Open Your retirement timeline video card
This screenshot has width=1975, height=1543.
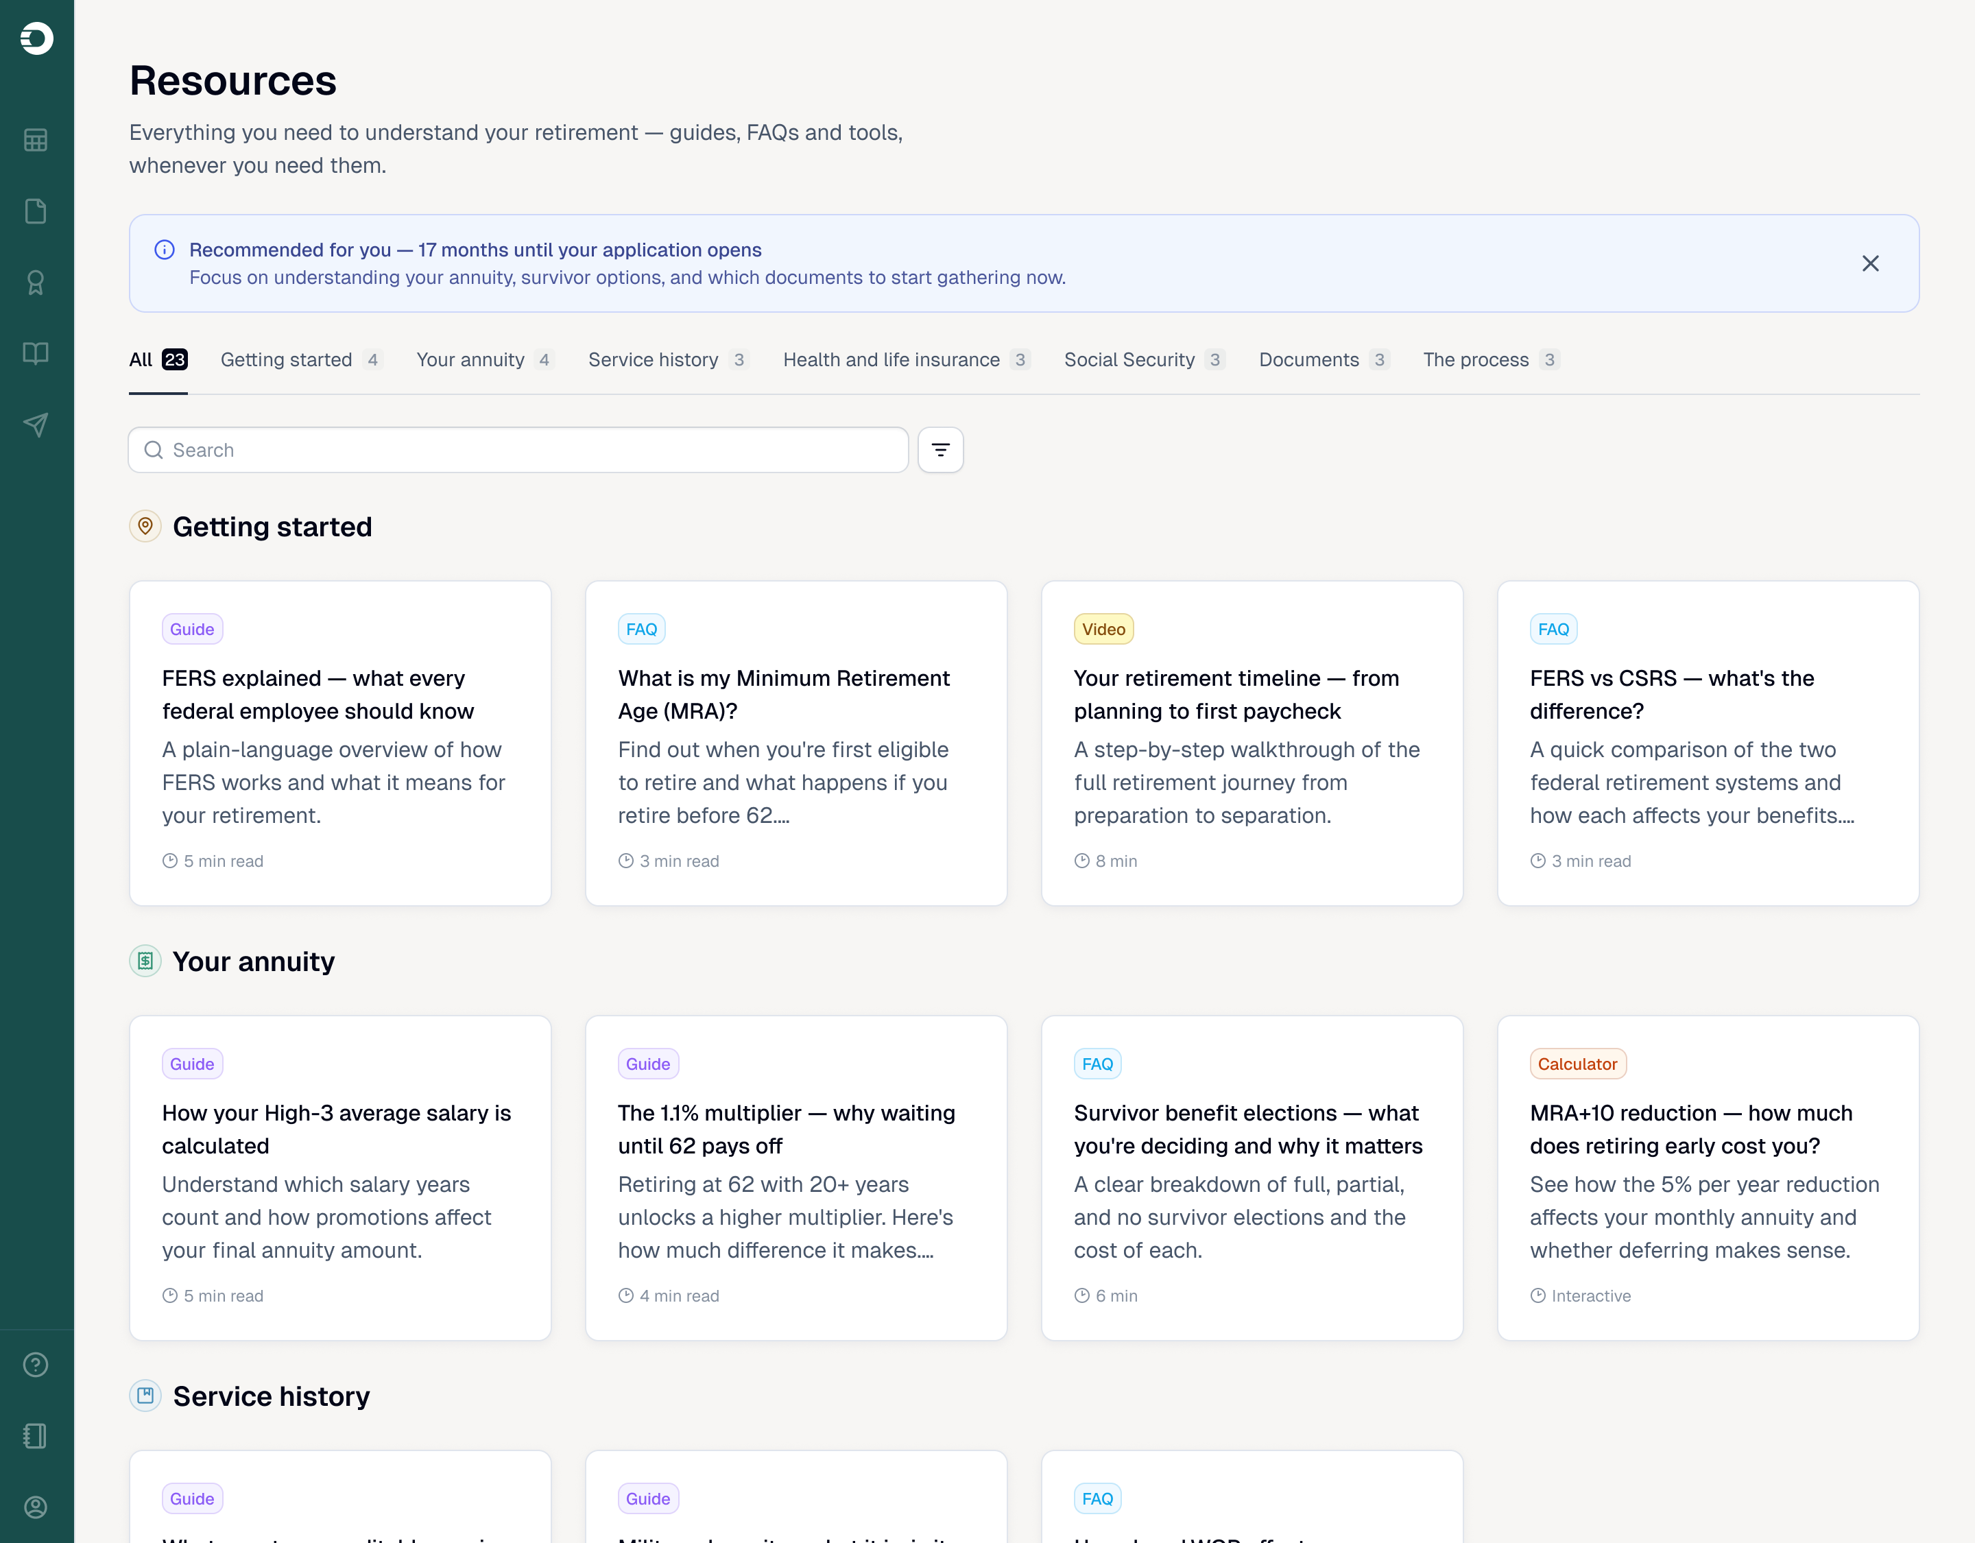click(1252, 743)
